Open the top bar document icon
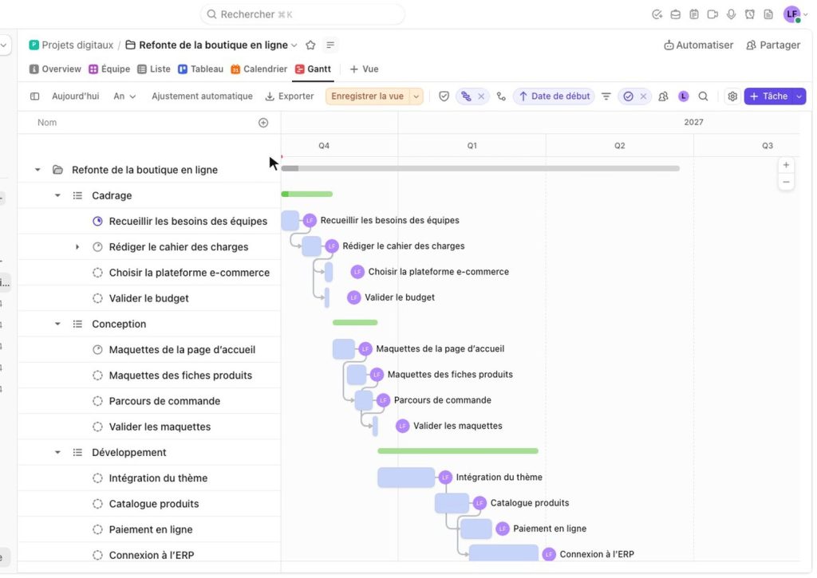 tap(768, 14)
